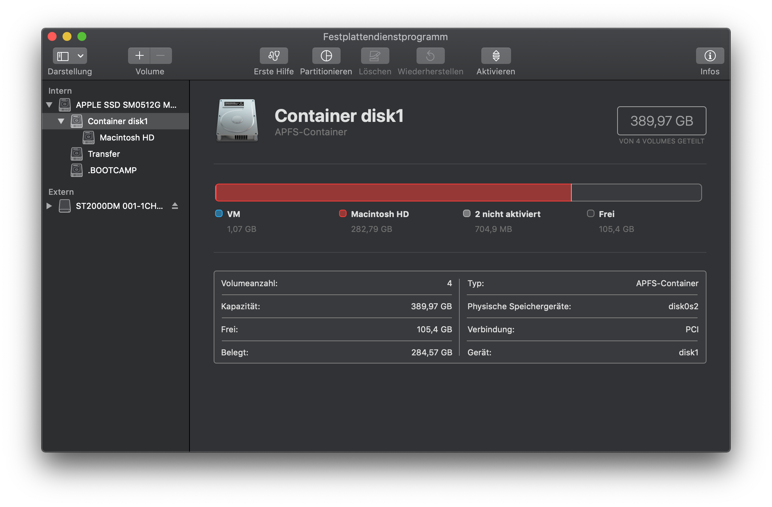Collapse the Container disk1 disclosure triangle

[61, 121]
